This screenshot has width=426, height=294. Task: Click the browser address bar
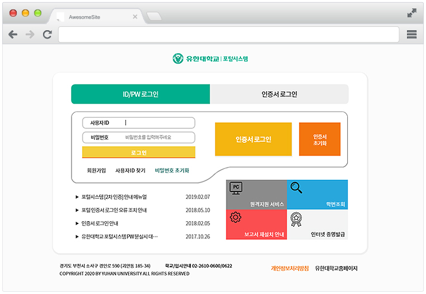pyautogui.click(x=229, y=35)
